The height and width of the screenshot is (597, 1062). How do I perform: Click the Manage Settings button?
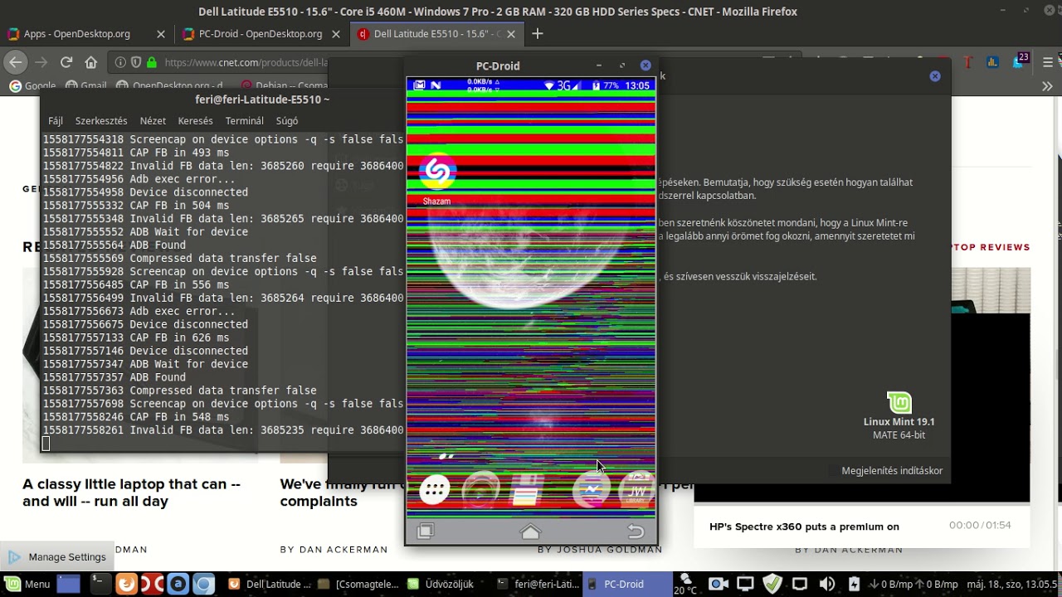(x=57, y=557)
